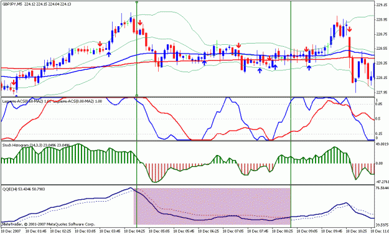Screen dimensions: 389x234
Task: Click the 49.0819 value on the Stoch scale
Action: pos(382,143)
